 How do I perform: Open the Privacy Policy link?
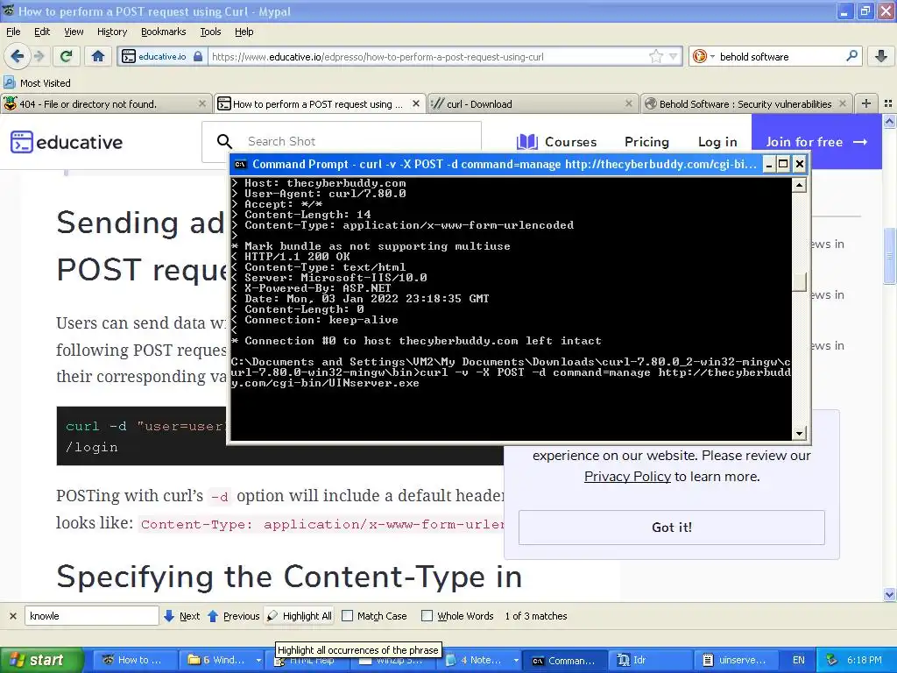tap(627, 476)
